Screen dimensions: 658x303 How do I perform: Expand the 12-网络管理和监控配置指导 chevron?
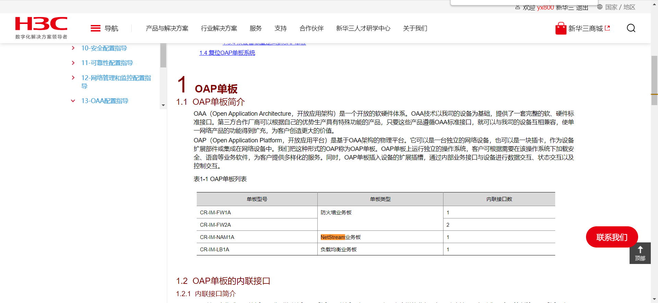pyautogui.click(x=73, y=78)
